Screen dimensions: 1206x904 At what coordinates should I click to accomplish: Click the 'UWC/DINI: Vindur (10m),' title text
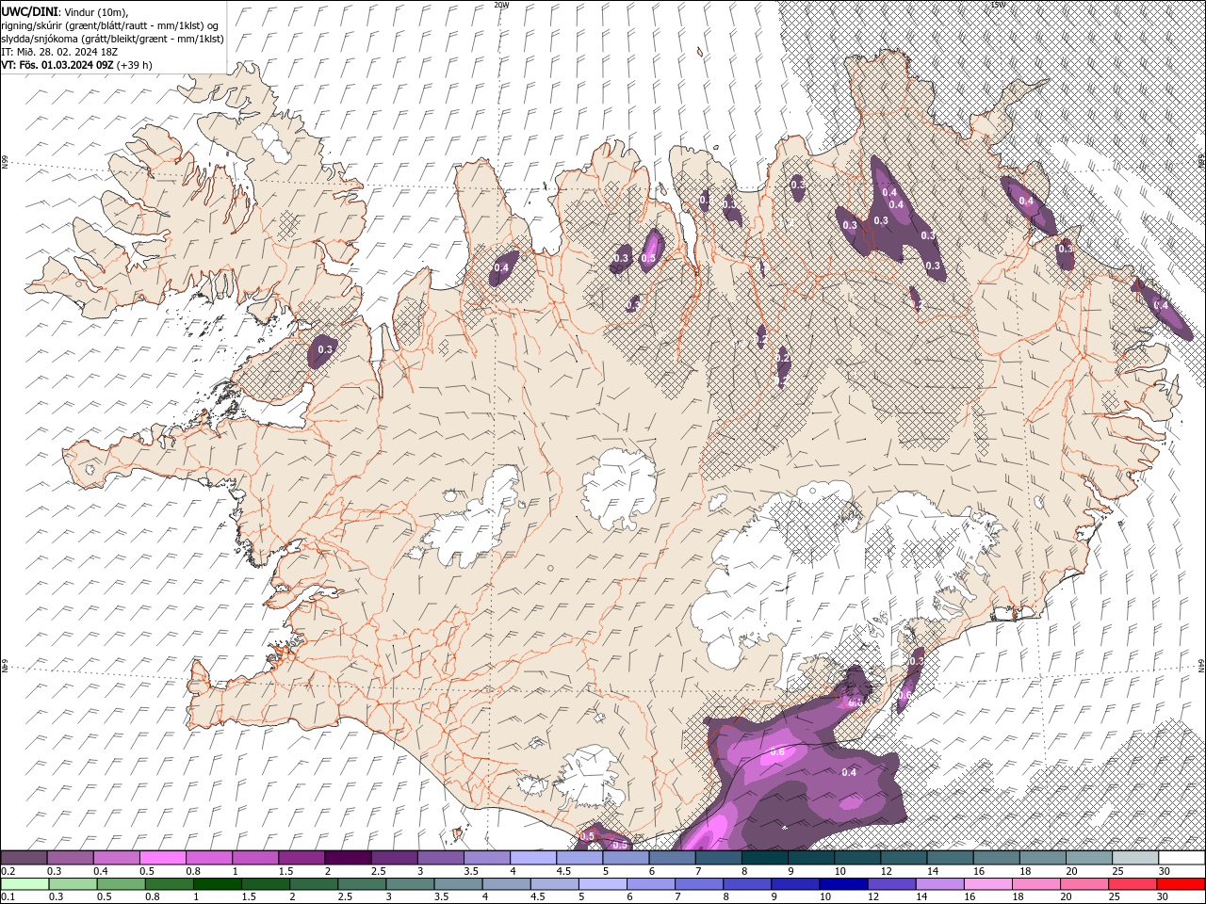64,10
